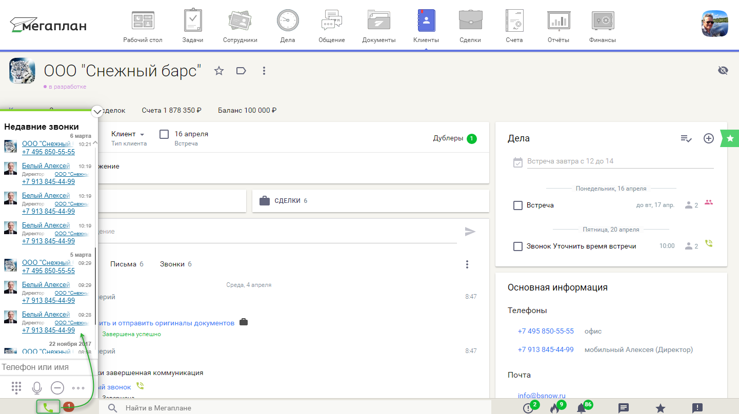This screenshot has height=414, width=739.
Task: Check the 16 апреля Встреча checkbox
Action: [164, 134]
